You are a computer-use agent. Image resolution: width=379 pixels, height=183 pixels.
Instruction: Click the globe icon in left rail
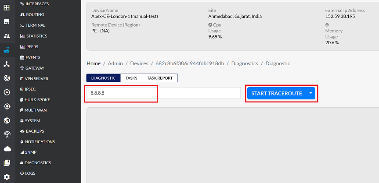point(7,120)
